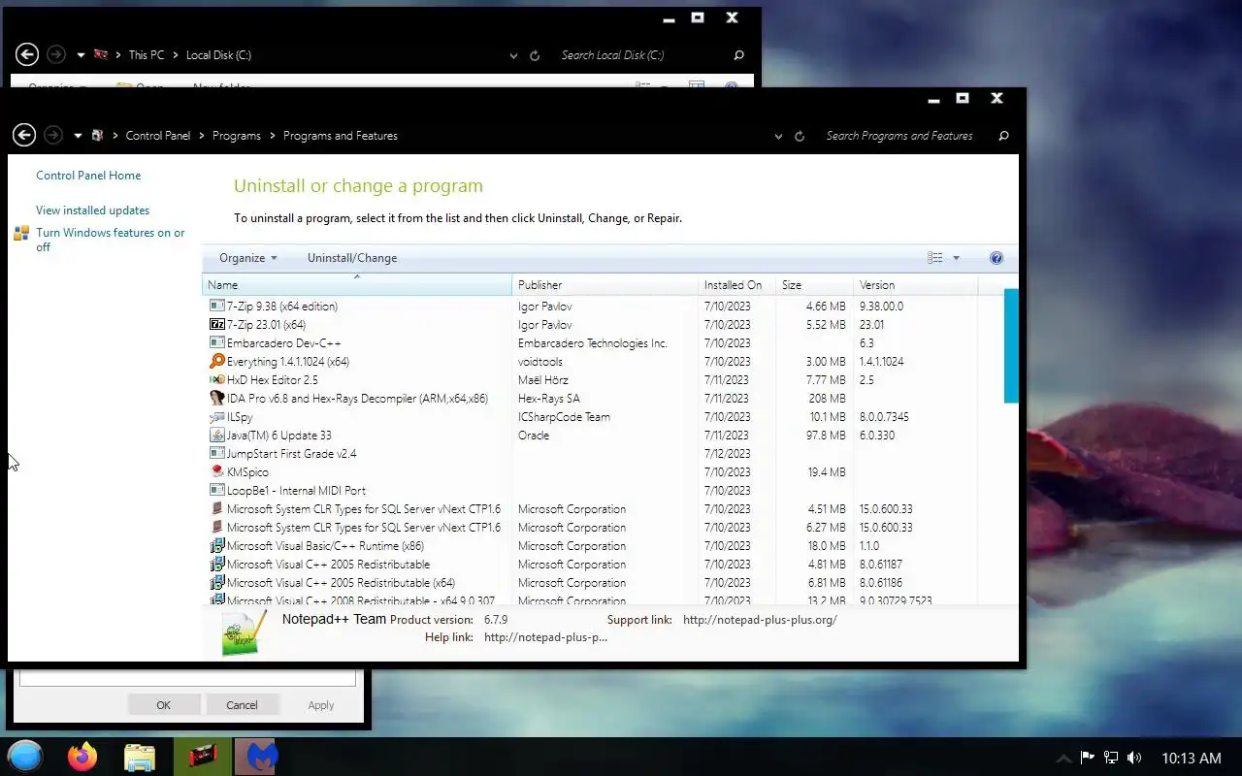The image size is (1242, 776).
Task: Expand address history dropdown in Programs and Features
Action: point(778,137)
